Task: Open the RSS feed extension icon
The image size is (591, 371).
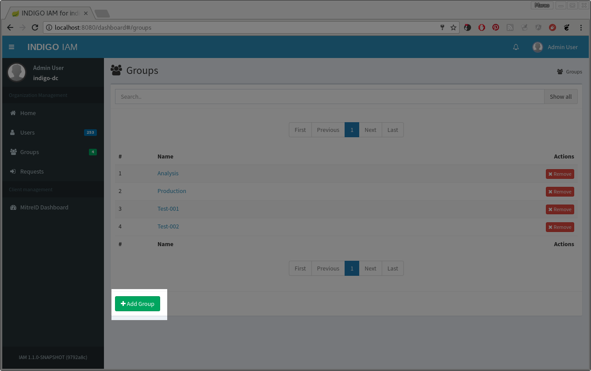Action: click(510, 27)
